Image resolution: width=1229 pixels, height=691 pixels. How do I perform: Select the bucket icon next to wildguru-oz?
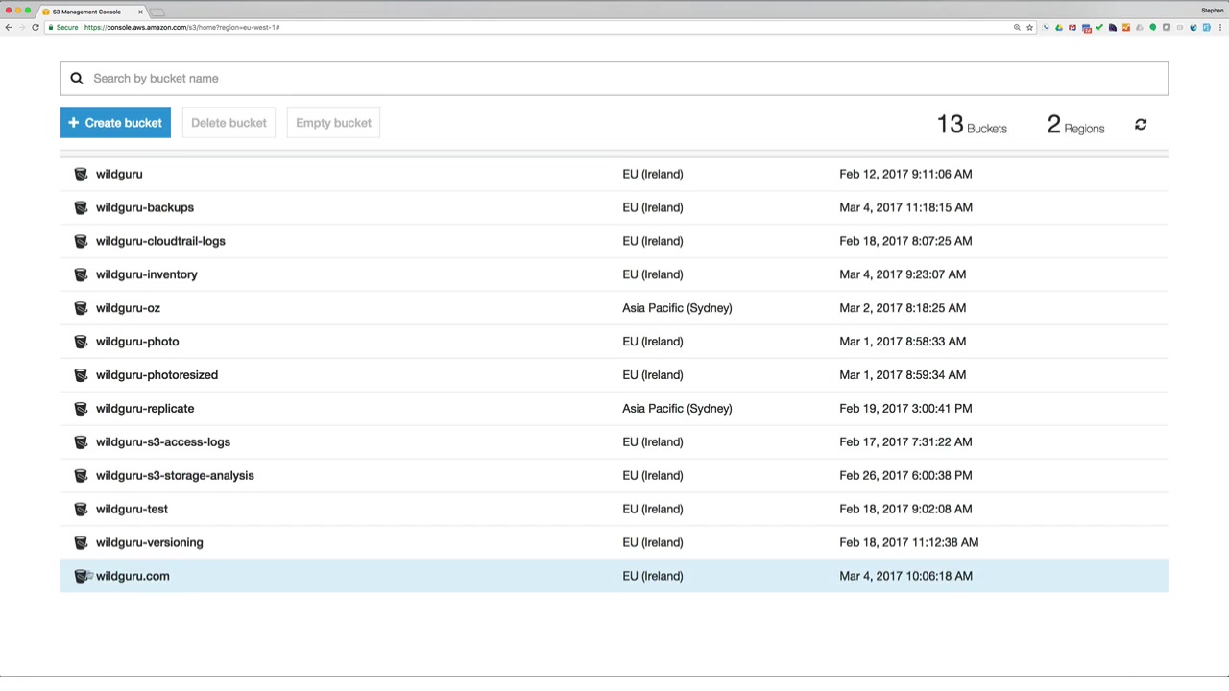81,308
